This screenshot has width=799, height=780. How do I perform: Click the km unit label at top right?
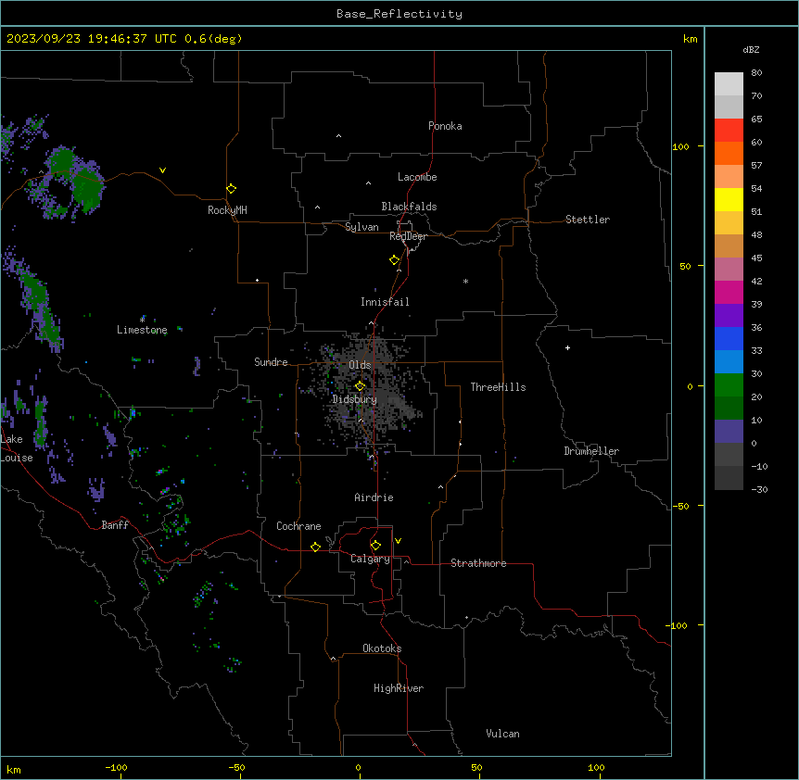pyautogui.click(x=691, y=39)
